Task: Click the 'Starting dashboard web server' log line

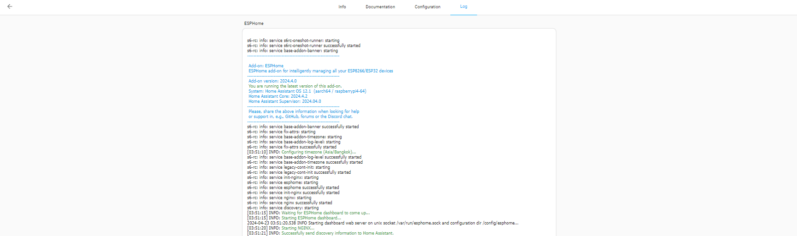Action: [383, 223]
